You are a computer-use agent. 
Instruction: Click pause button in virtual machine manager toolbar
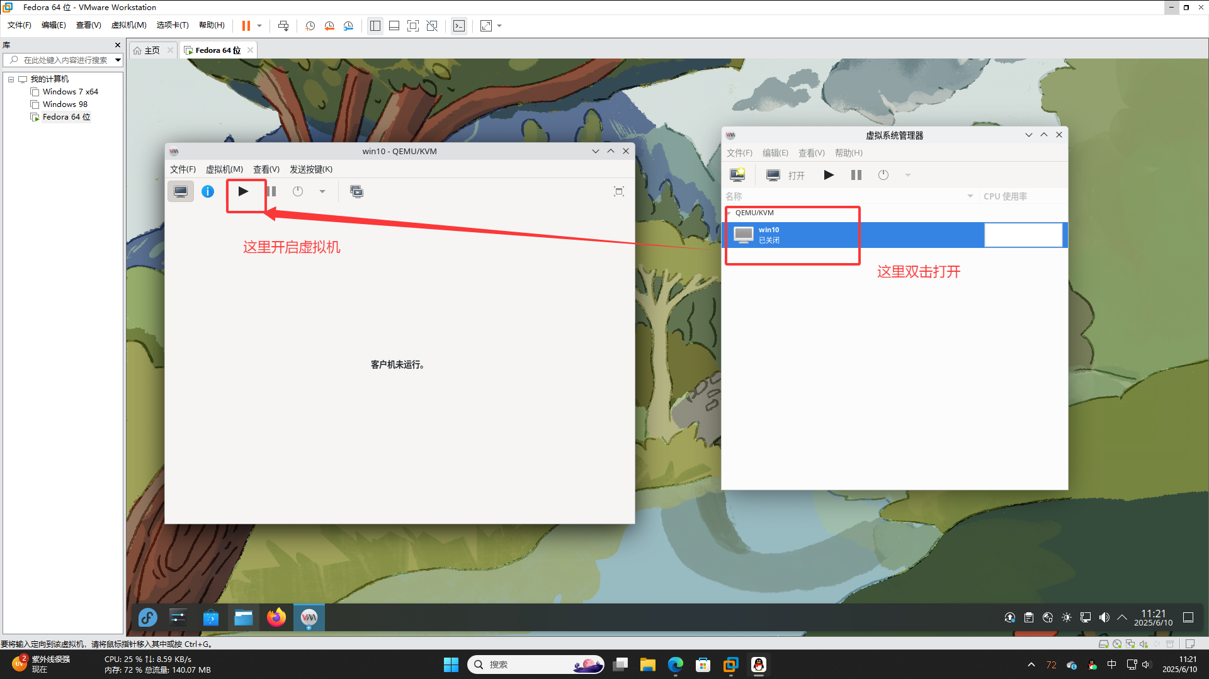(856, 175)
